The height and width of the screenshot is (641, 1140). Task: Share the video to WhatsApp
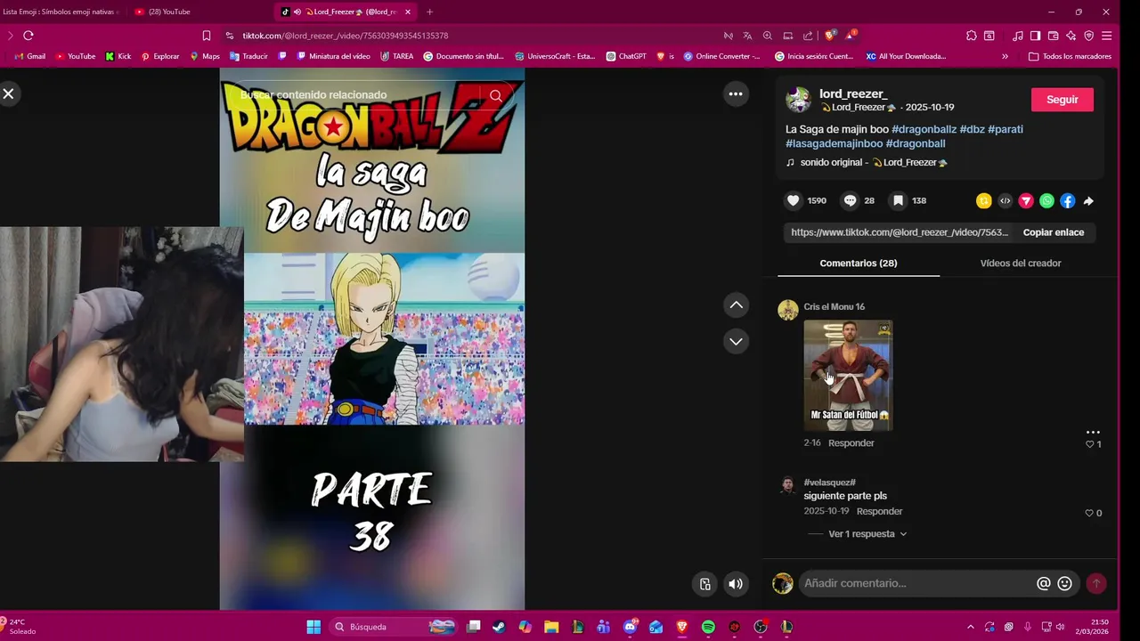(1046, 201)
